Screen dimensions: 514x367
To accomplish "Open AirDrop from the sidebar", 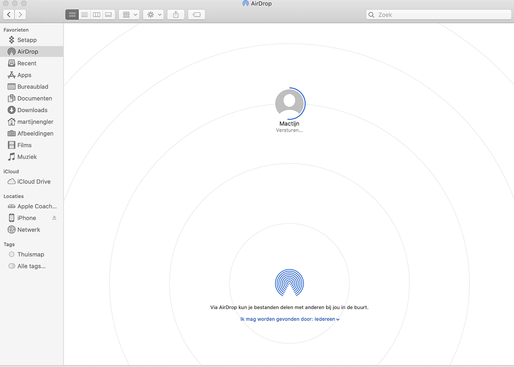I will 27,51.
